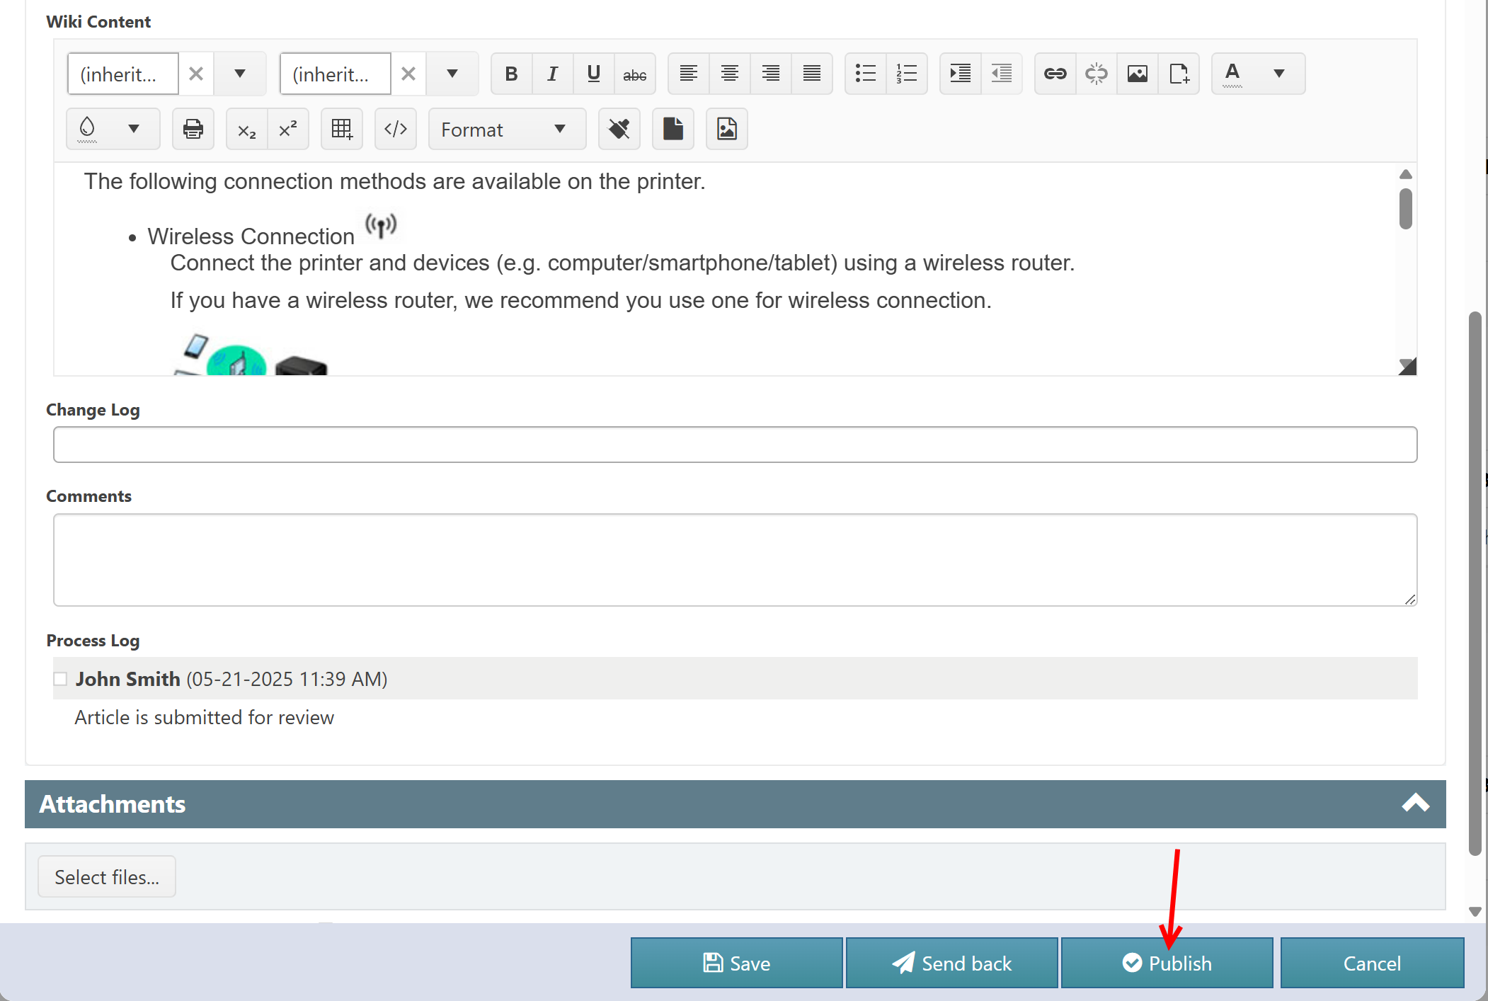Open the view HTML source icon
1488x1001 pixels.
[395, 129]
